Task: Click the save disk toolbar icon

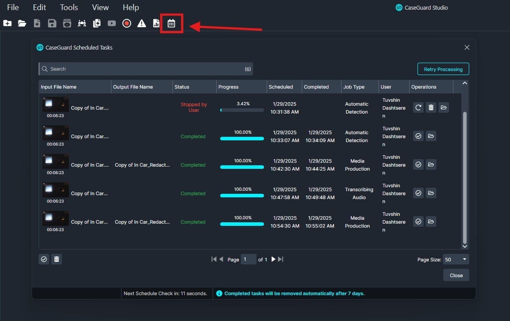Action: click(52, 24)
